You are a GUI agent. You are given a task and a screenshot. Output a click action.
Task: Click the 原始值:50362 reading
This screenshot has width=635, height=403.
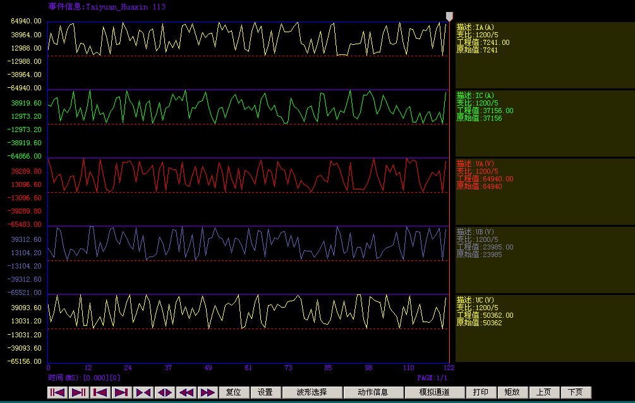pyautogui.click(x=480, y=323)
